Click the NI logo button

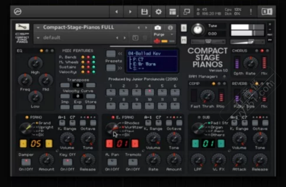click(267, 11)
